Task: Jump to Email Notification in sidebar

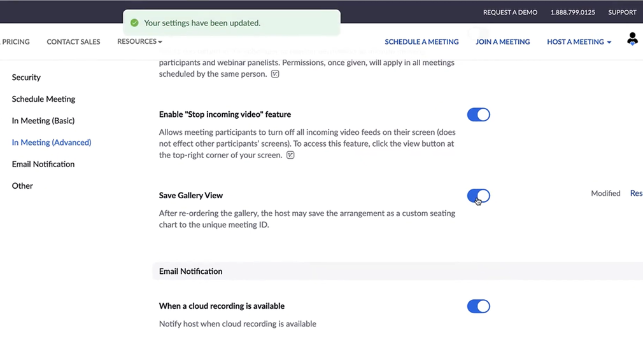Action: pos(43,164)
